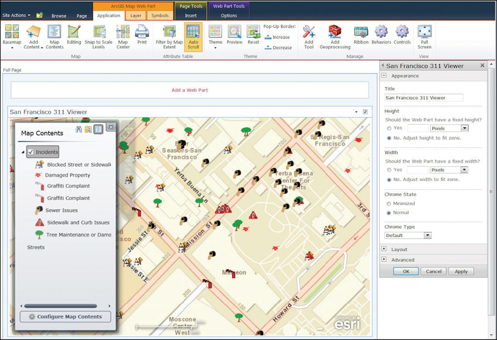Click Add Geoprocessing
Image resolution: width=497 pixels, height=340 pixels.
coord(335,36)
